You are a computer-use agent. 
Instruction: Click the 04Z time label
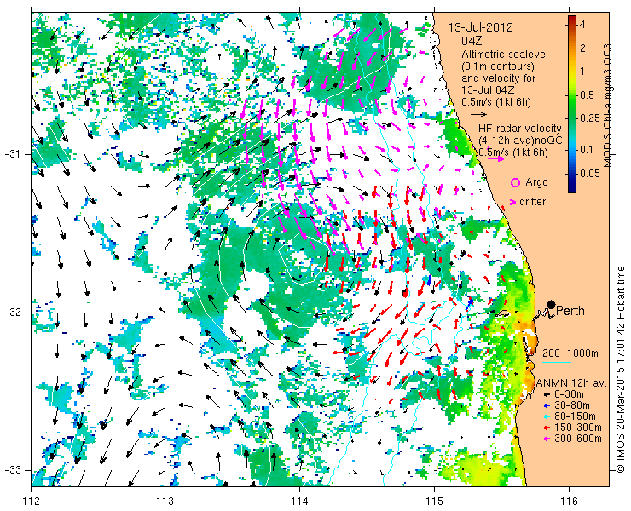472,41
